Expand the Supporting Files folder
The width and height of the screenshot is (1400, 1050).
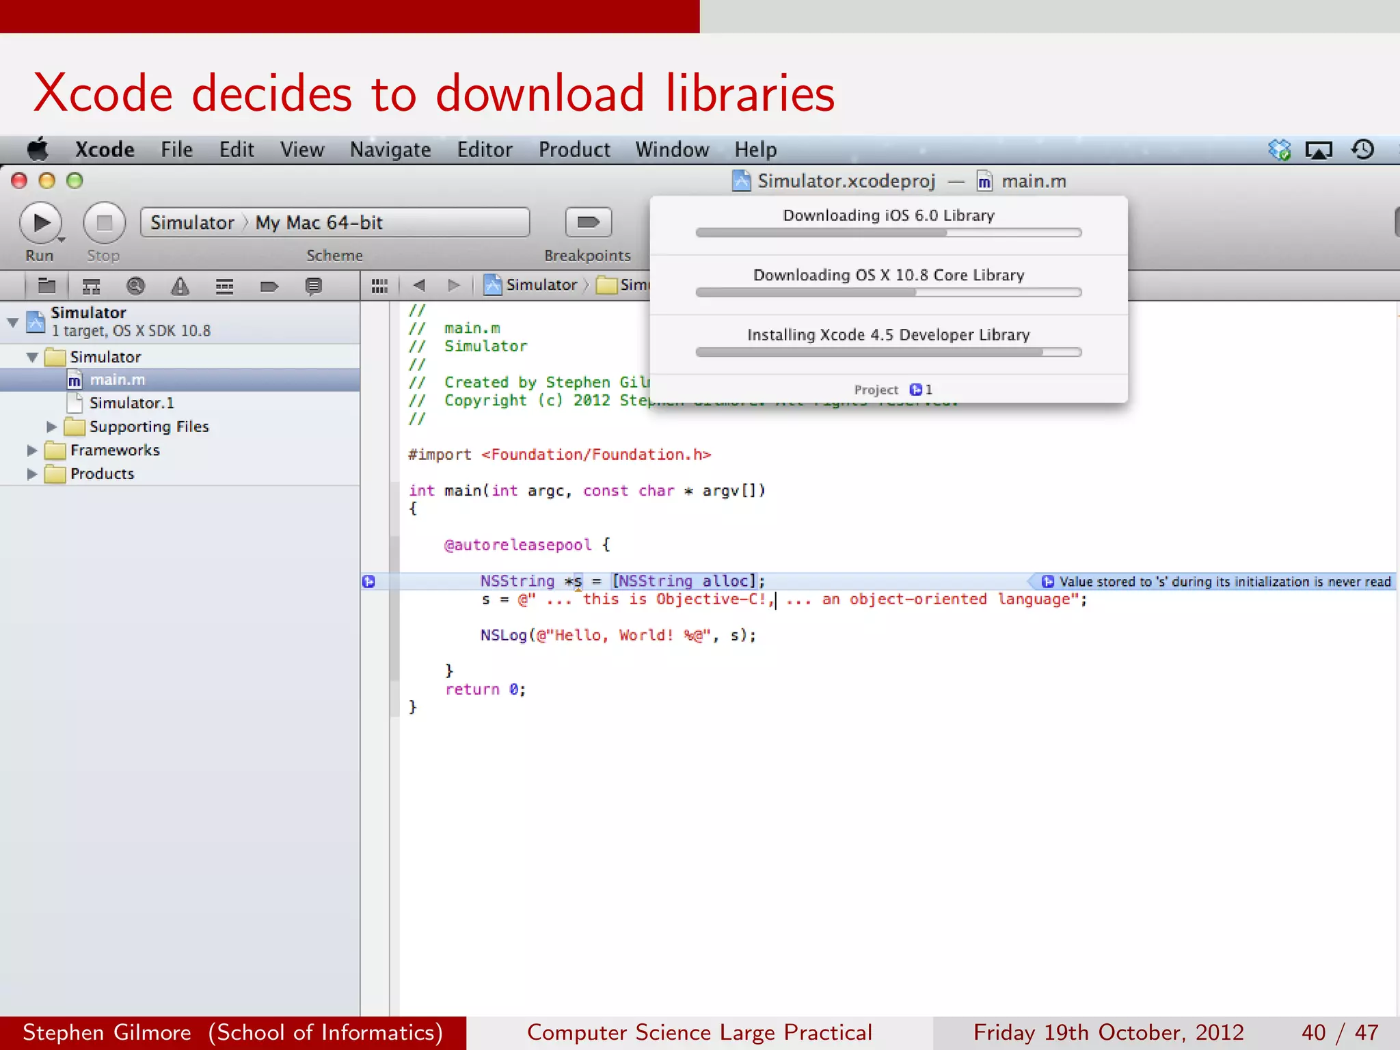tap(51, 427)
